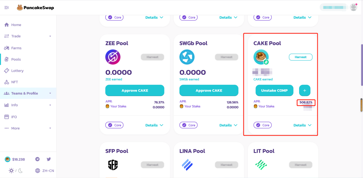363x178 pixels.
Task: Collapse sidebar with the hamburger menu icon
Action: [x=7, y=7]
